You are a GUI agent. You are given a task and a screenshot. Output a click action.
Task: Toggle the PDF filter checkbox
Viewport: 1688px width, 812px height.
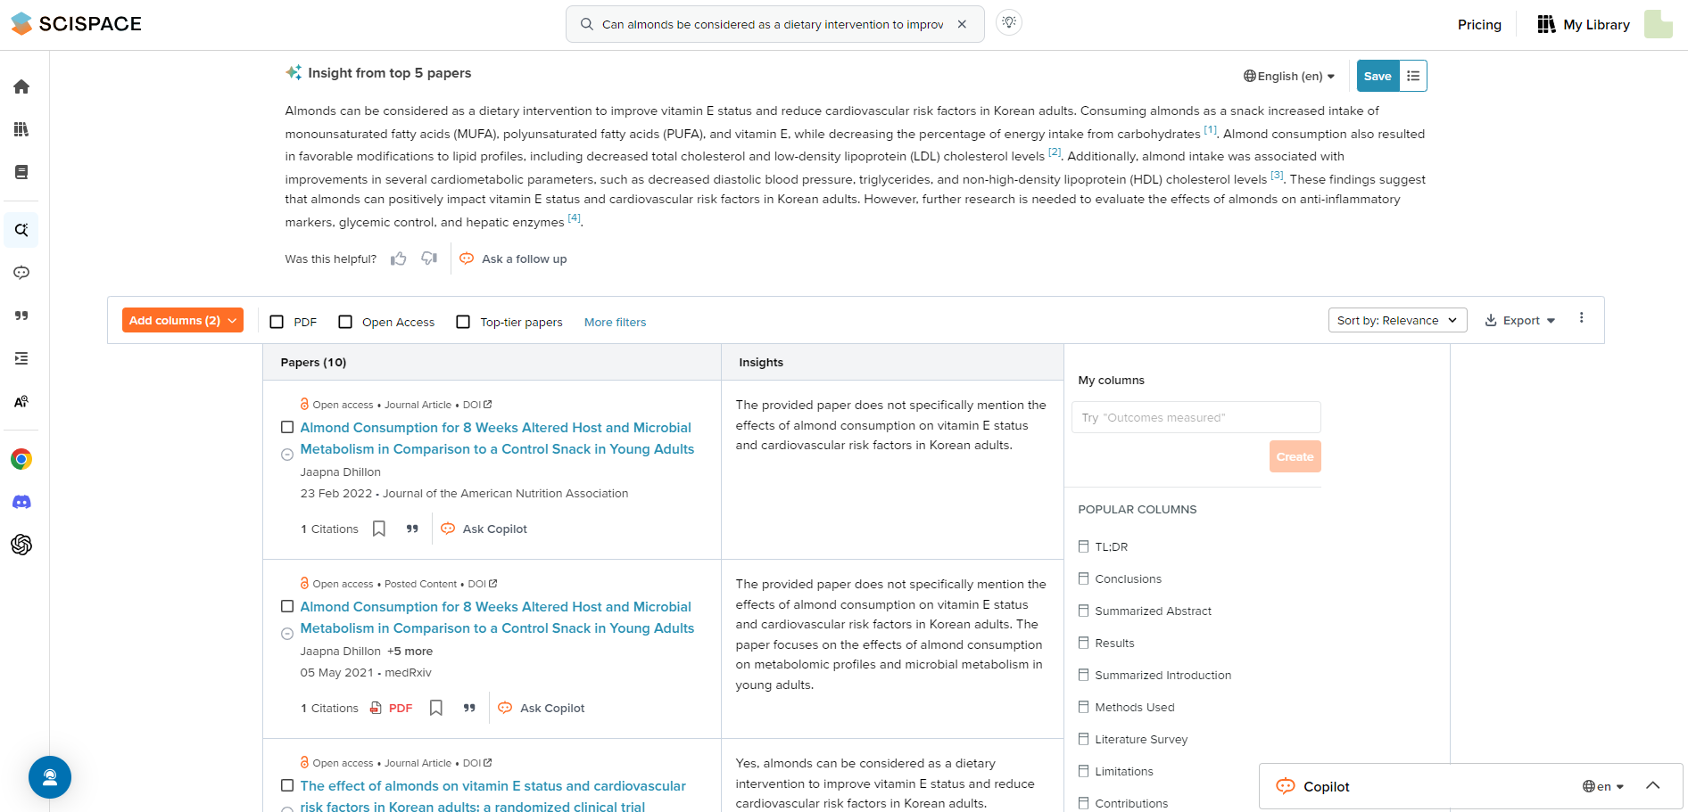click(x=277, y=322)
